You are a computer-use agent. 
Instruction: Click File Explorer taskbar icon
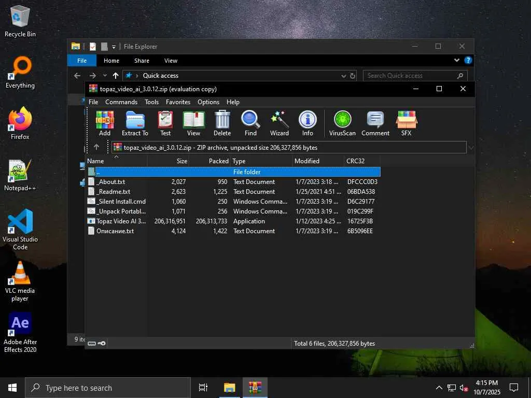pos(229,388)
